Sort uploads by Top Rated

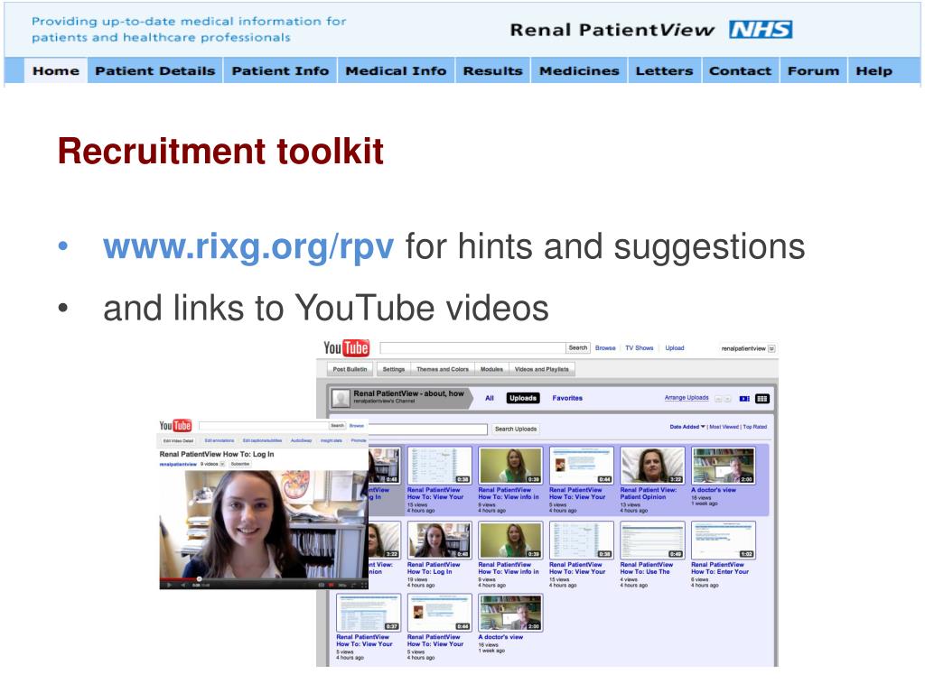(755, 427)
